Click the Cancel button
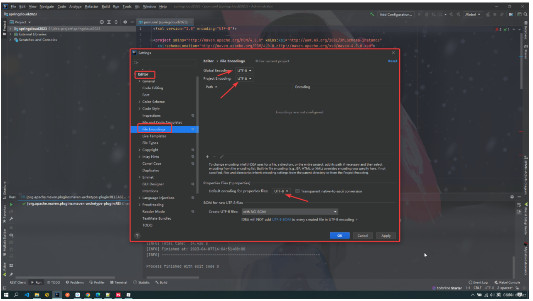The image size is (533, 301). (363, 235)
